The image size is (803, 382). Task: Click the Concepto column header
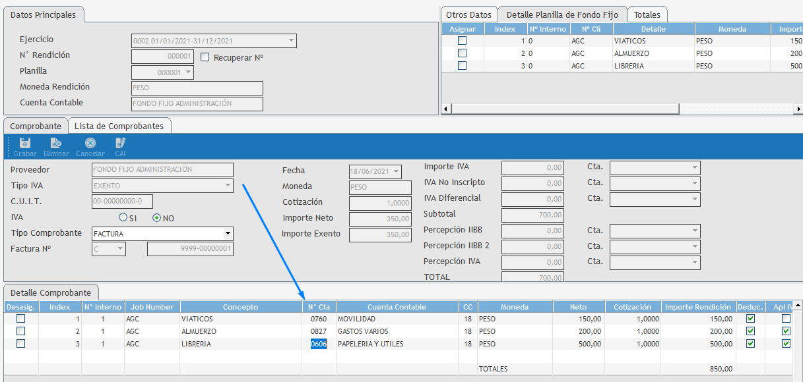point(240,307)
